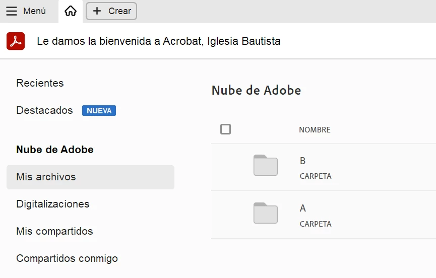
Task: Click the NUEVA badge
Action: click(99, 110)
